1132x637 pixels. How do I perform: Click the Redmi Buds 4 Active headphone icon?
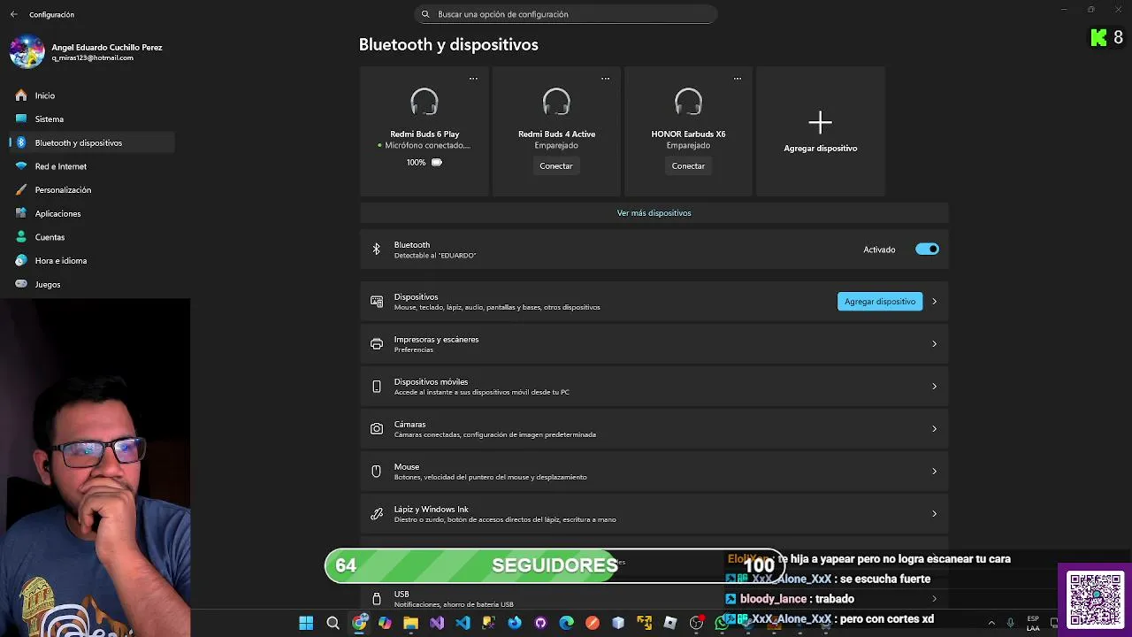pos(556,103)
